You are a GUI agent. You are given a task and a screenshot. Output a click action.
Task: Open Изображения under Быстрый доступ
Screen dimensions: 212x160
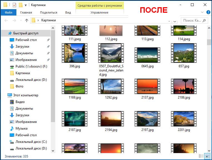[x=26, y=60]
